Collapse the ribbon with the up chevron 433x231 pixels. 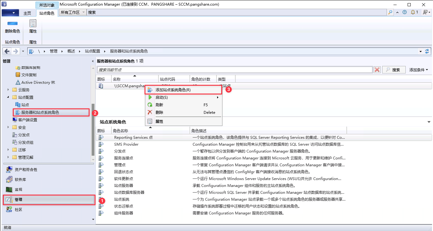(x=398, y=13)
